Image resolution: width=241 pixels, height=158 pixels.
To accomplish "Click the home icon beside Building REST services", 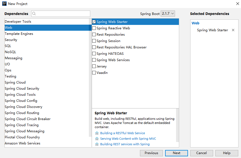I will (x=97, y=144).
